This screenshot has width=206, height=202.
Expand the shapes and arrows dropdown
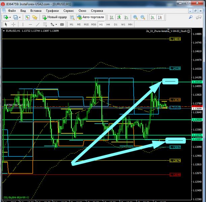tap(56, 24)
